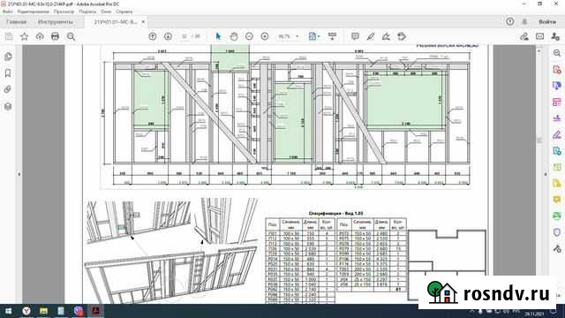Open Scan tool in right pane
Viewport: 565px width, 318px height.
[x=557, y=216]
